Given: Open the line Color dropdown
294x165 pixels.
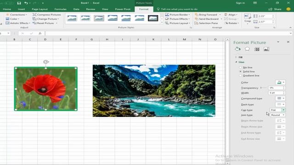Looking at the screenshot, I should coord(280,82).
